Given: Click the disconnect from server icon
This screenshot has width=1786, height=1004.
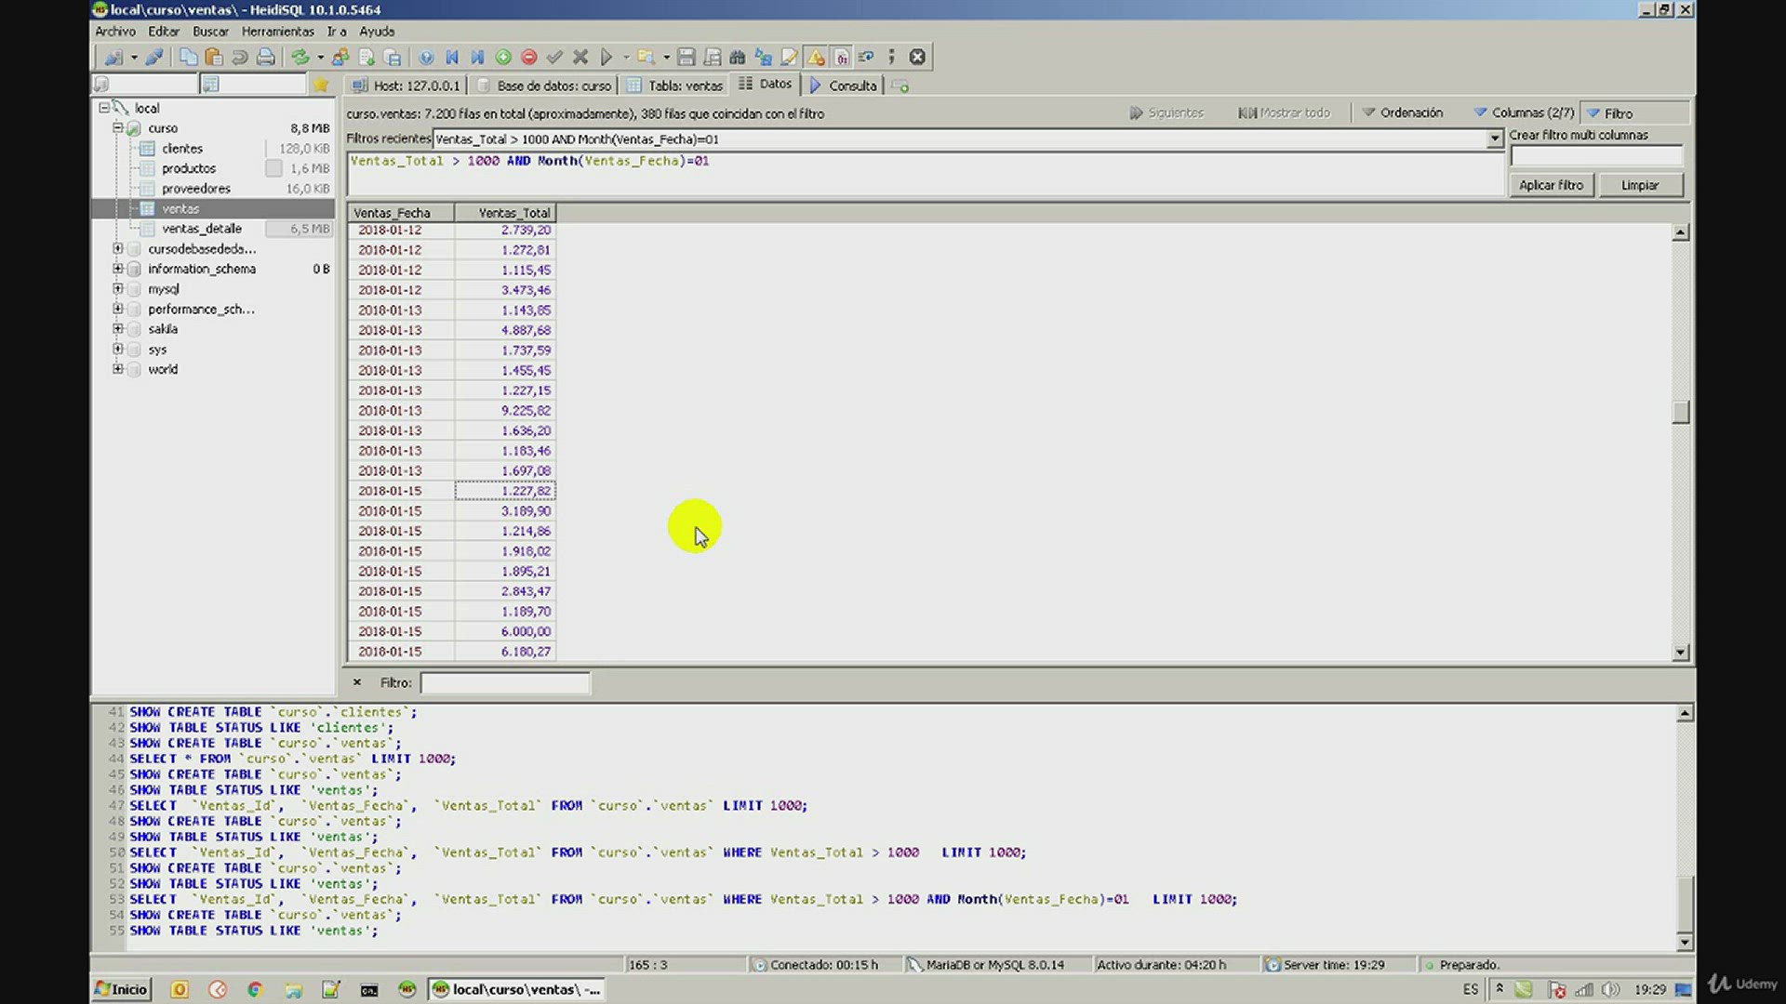Looking at the screenshot, I should click(x=154, y=57).
